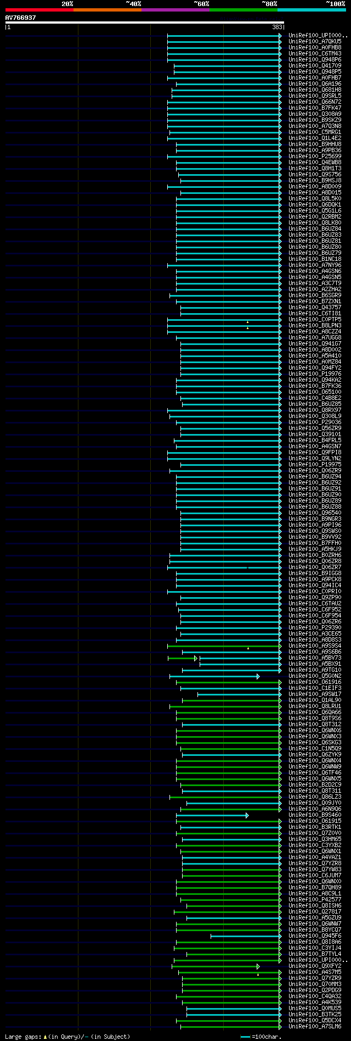The image size is (351, 1041).
Task: Open hit UniRef100_A4S7M5
Action: click(315, 972)
